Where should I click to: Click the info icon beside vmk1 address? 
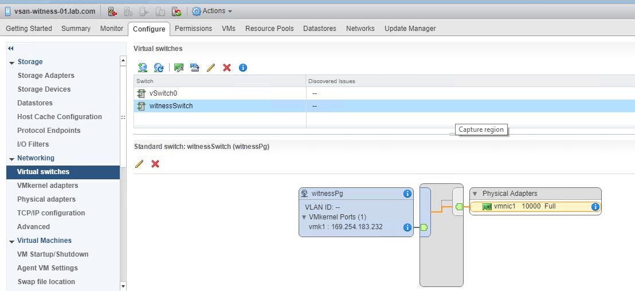click(407, 227)
